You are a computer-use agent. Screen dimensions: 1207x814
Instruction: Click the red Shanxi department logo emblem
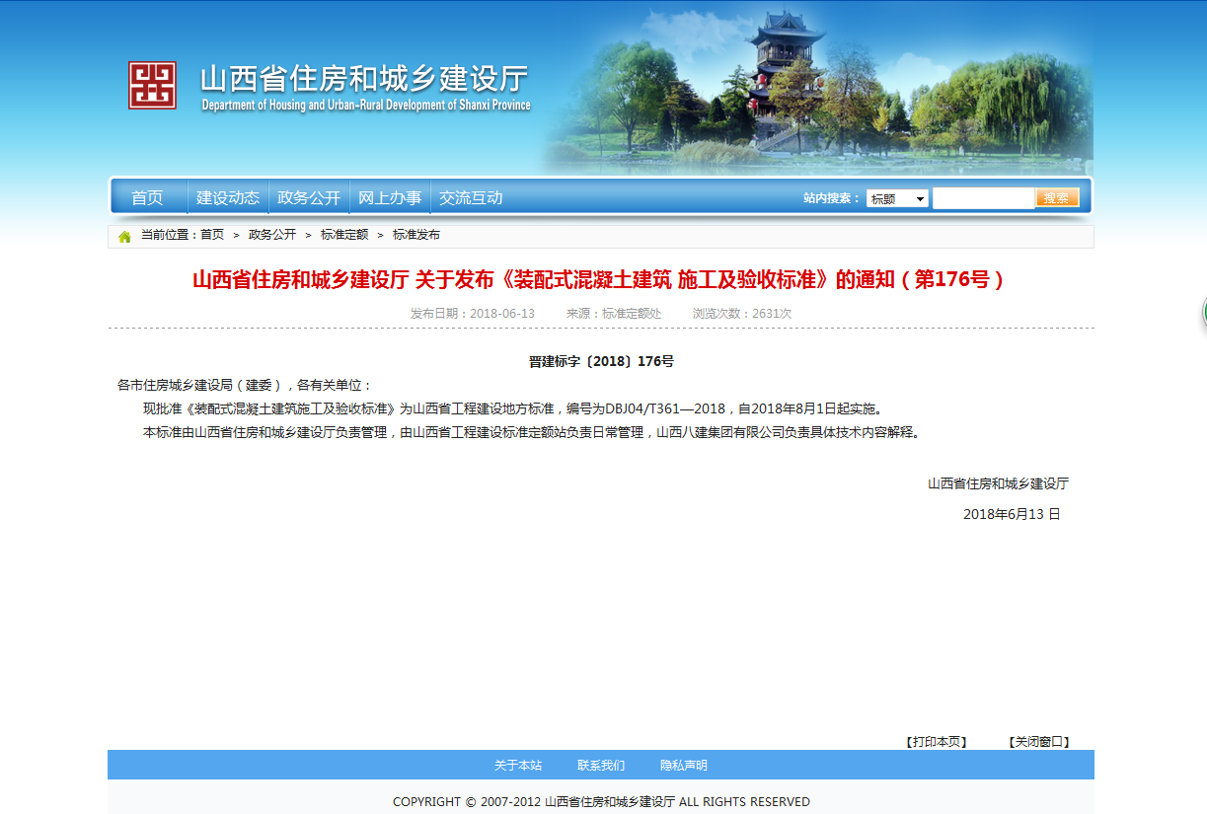(152, 86)
